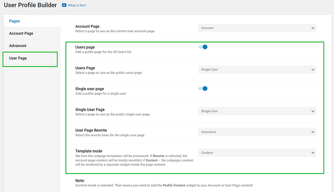Click the Template mode label
This screenshot has height=192, width=334.
pos(89,151)
